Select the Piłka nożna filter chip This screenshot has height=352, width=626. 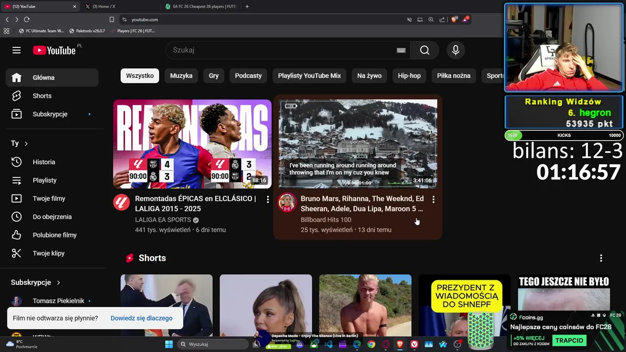pos(454,76)
